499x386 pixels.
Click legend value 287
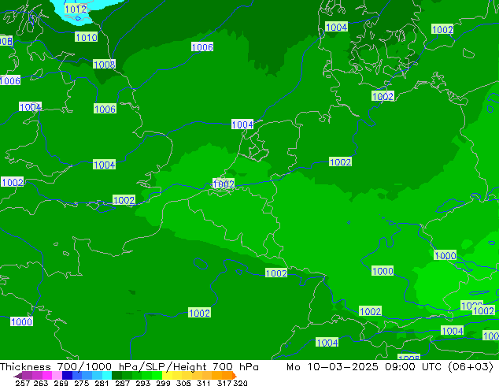tap(122, 383)
